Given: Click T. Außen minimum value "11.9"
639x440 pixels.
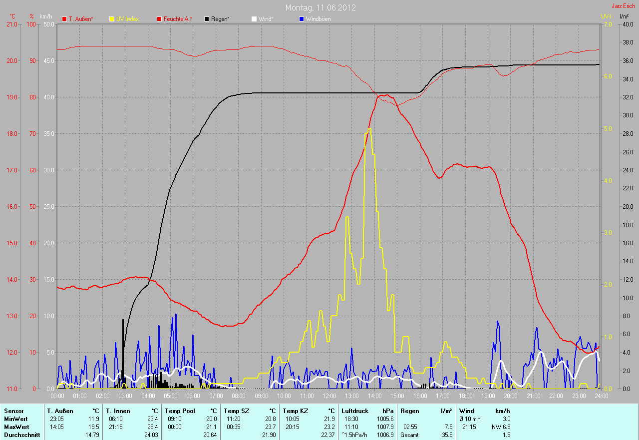Looking at the screenshot, I should pyautogui.click(x=94, y=419).
